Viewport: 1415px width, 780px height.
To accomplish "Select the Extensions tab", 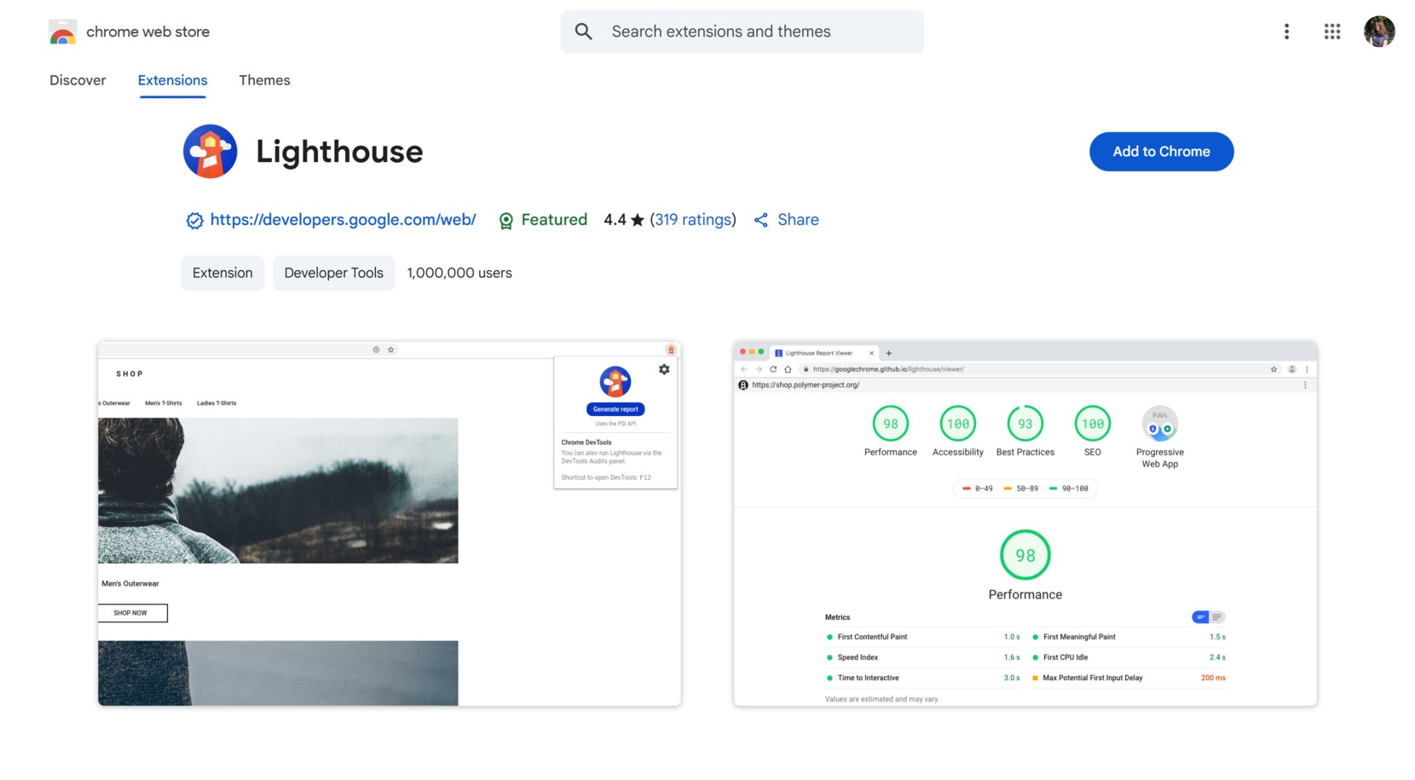I will 172,80.
